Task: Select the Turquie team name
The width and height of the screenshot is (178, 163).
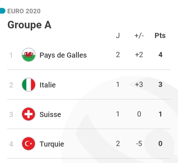Action: 52,144
